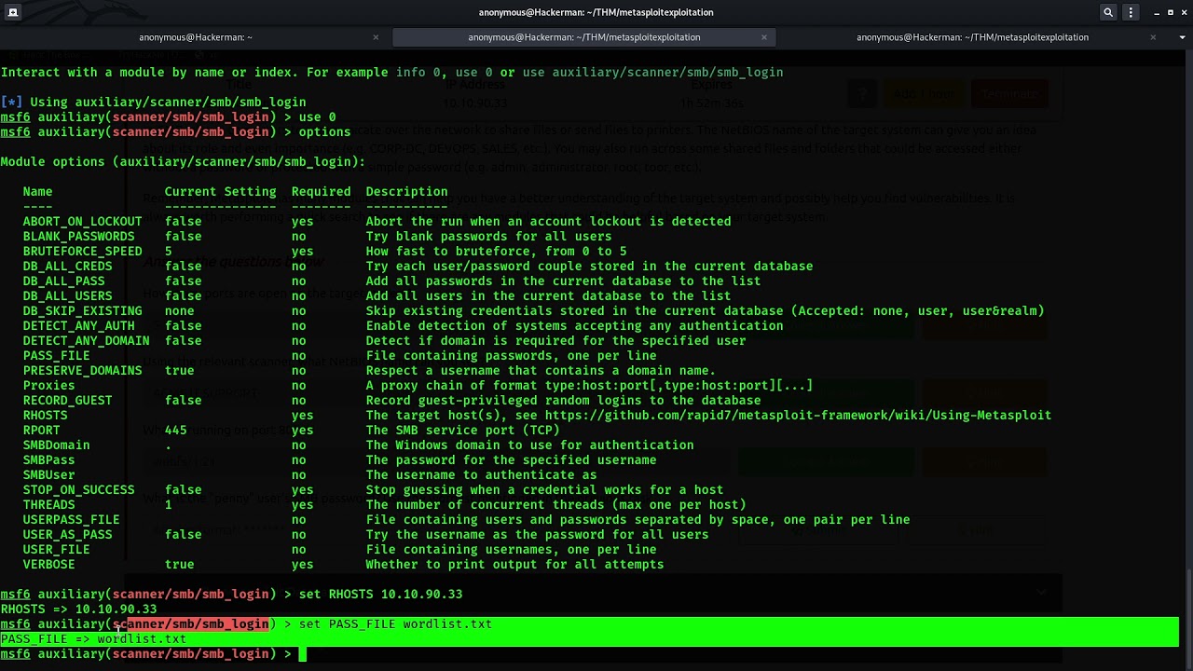
Task: Switch to the third metasploitexploitation tab
Action: click(x=972, y=37)
